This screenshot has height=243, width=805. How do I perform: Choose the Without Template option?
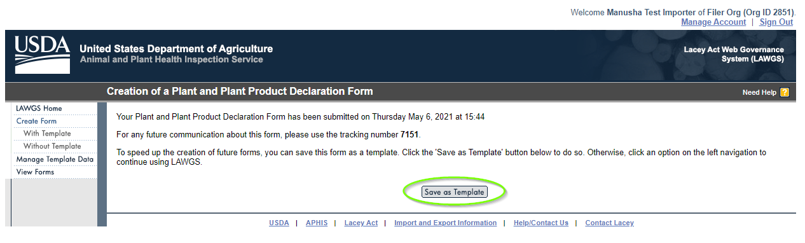tap(52, 147)
